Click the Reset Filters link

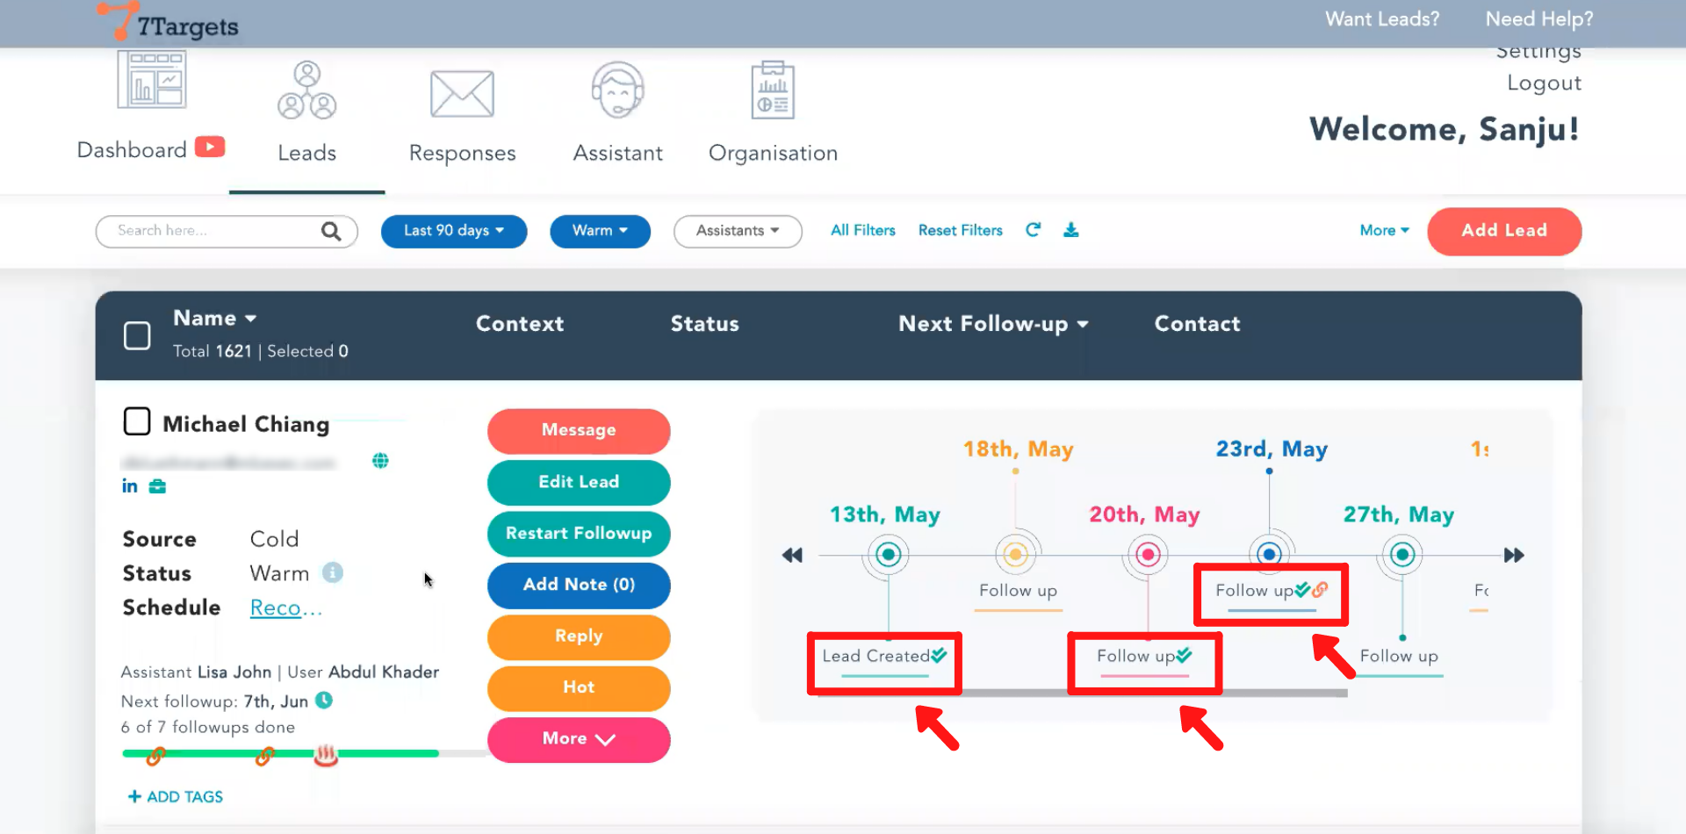coord(960,231)
